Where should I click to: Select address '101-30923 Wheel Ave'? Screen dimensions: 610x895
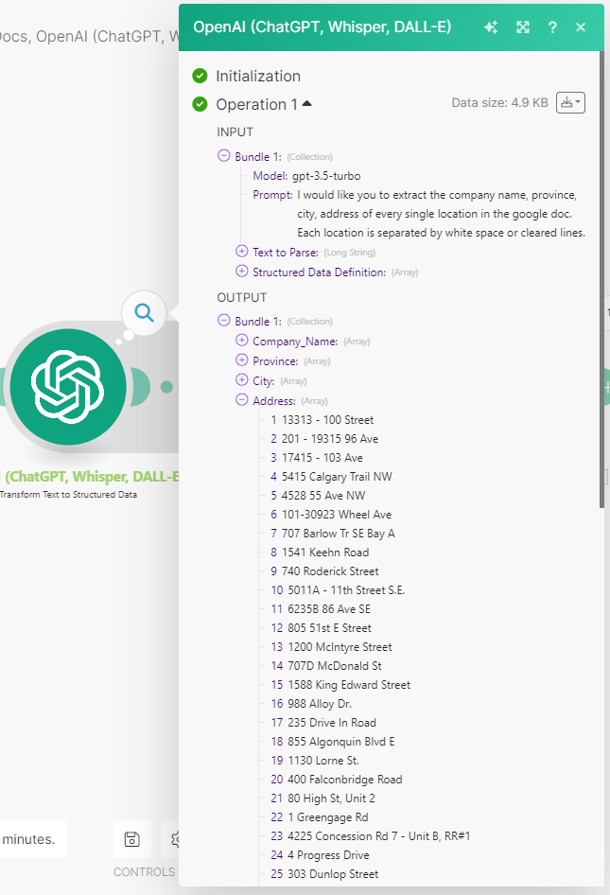(337, 515)
